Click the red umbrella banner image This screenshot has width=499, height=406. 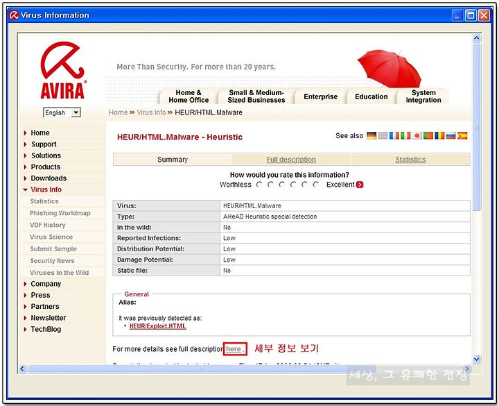coord(389,68)
